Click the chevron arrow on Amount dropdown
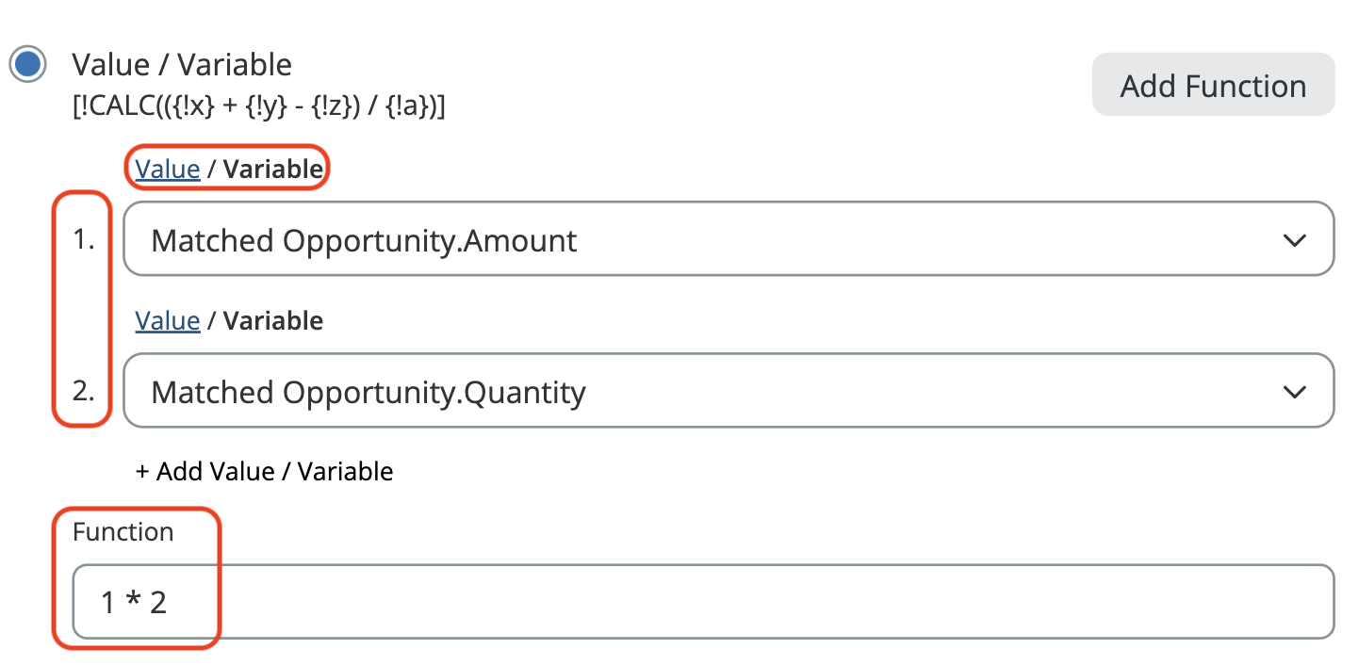 [1295, 240]
